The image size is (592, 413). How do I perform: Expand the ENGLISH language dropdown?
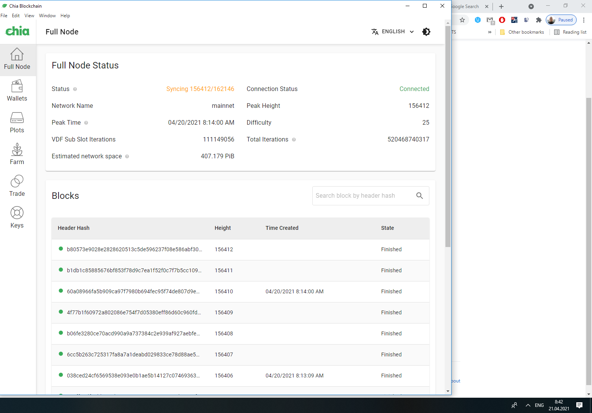coord(393,32)
